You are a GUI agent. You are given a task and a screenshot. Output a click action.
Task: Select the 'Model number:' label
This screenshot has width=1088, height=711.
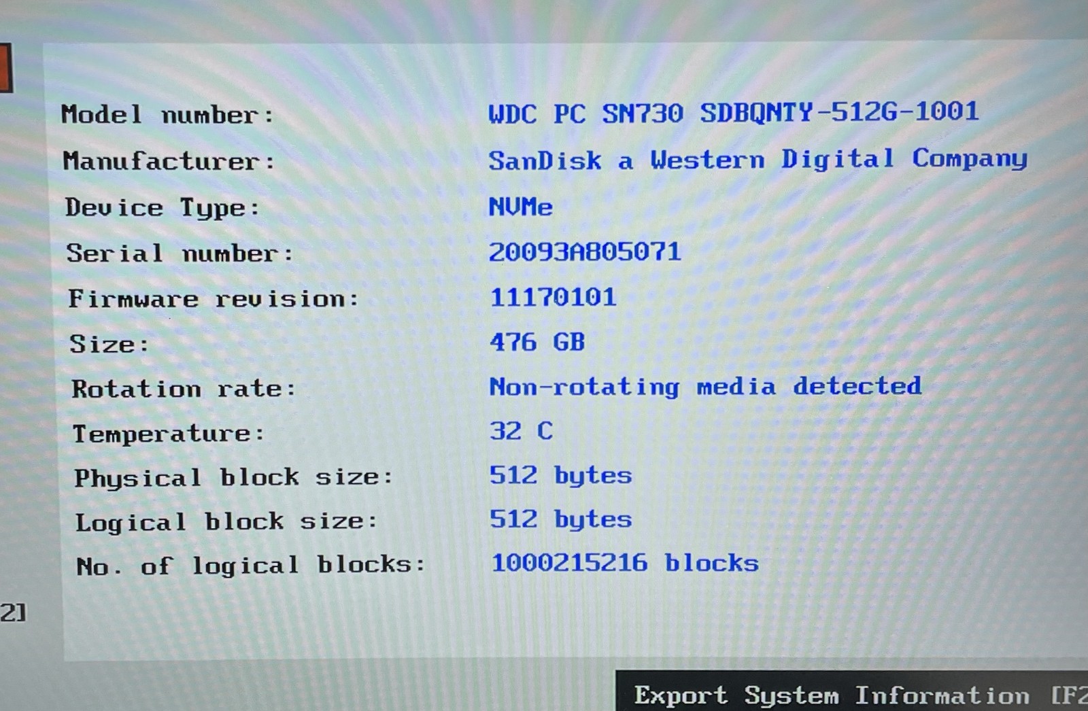point(167,114)
